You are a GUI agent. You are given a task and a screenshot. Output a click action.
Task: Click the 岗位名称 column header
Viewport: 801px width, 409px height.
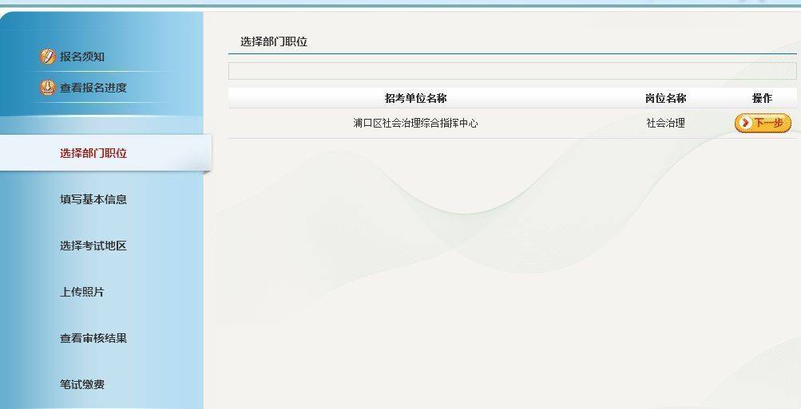point(665,98)
